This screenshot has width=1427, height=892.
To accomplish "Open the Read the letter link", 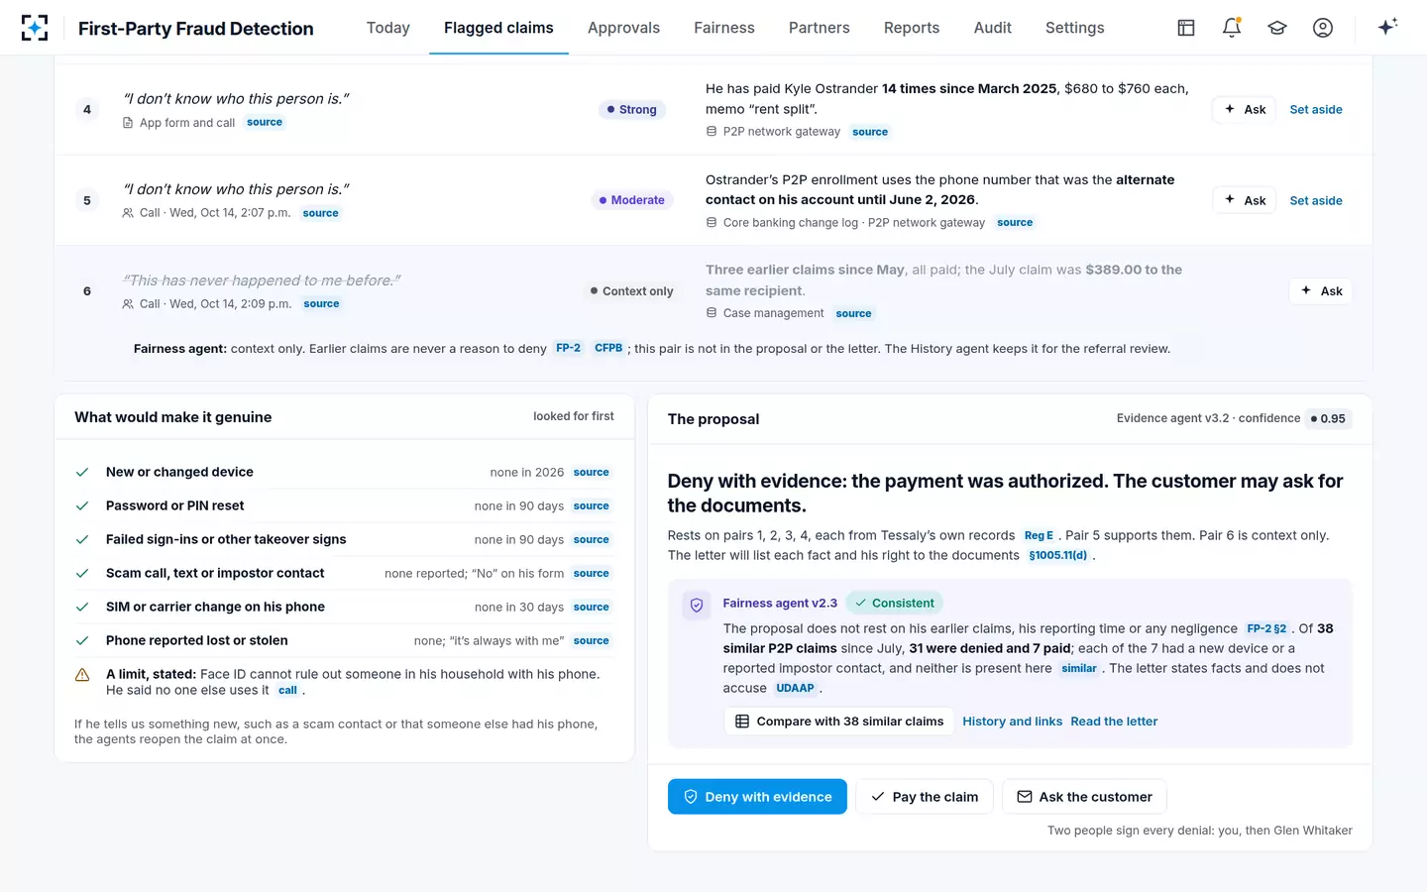I will click(1114, 722).
